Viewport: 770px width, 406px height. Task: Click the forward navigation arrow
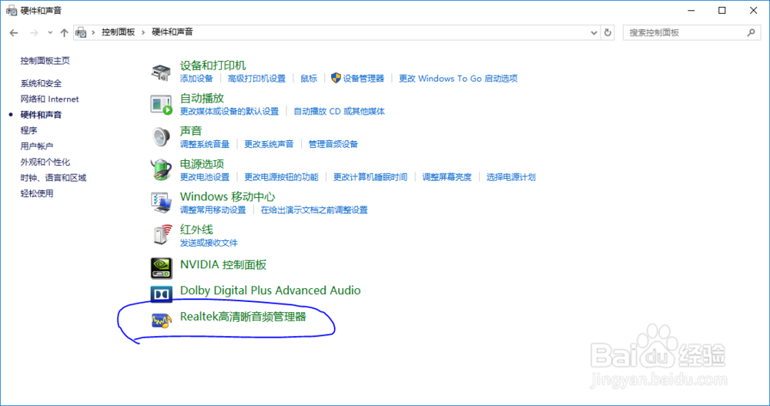click(x=34, y=33)
